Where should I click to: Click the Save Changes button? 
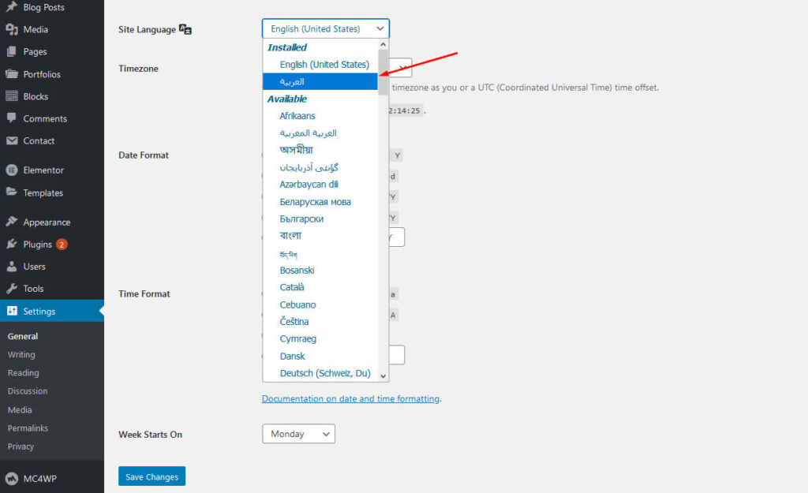point(151,476)
